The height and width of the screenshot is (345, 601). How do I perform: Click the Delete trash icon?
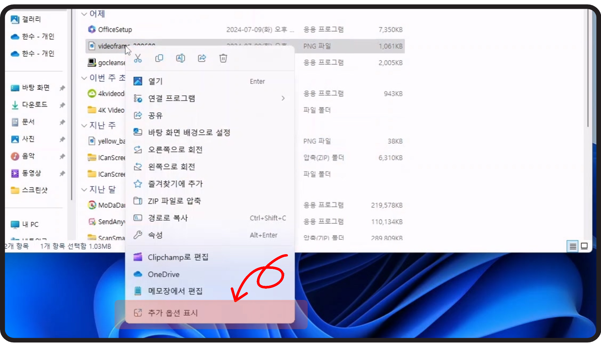pyautogui.click(x=223, y=58)
